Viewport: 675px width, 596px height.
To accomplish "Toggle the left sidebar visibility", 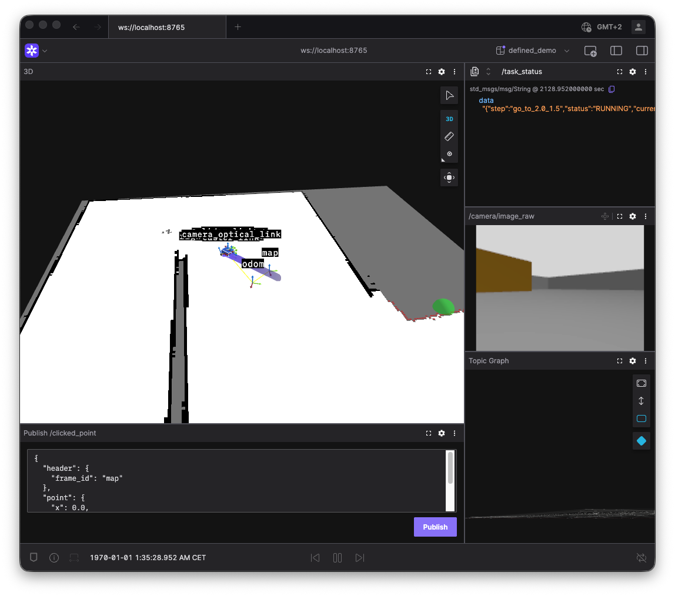I will pyautogui.click(x=616, y=51).
